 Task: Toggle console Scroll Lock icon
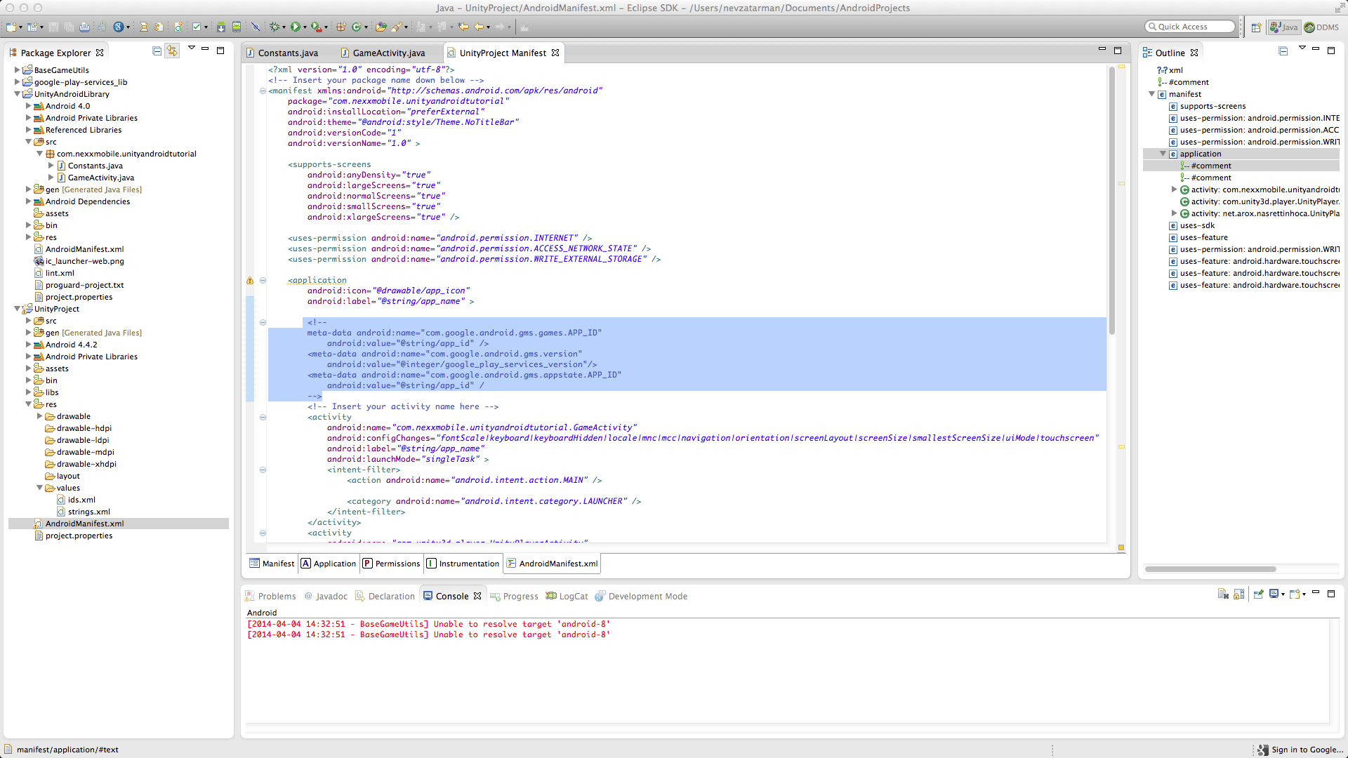[1239, 594]
